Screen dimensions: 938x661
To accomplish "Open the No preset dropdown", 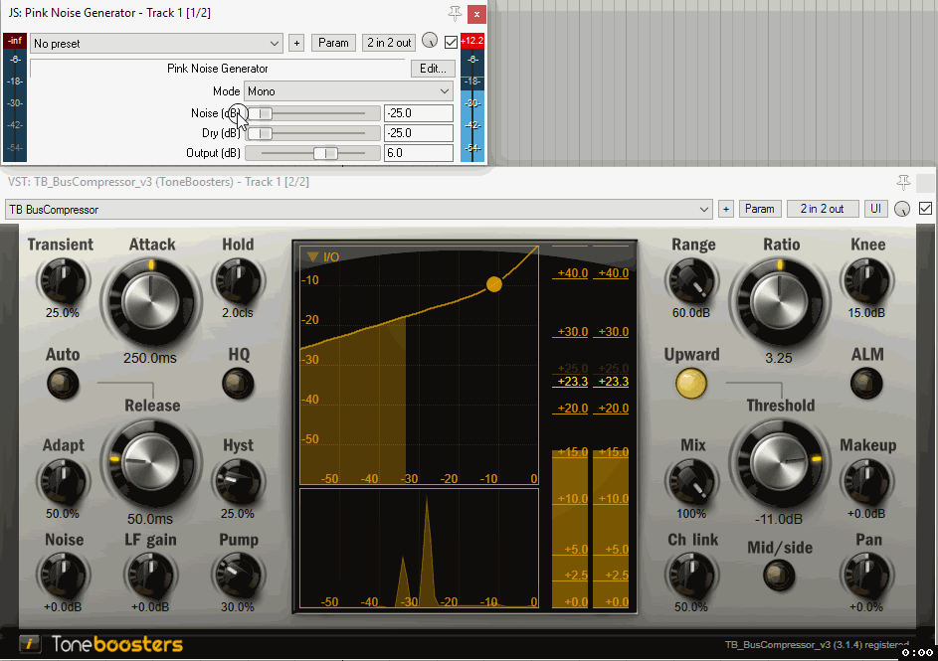I will pyautogui.click(x=155, y=43).
